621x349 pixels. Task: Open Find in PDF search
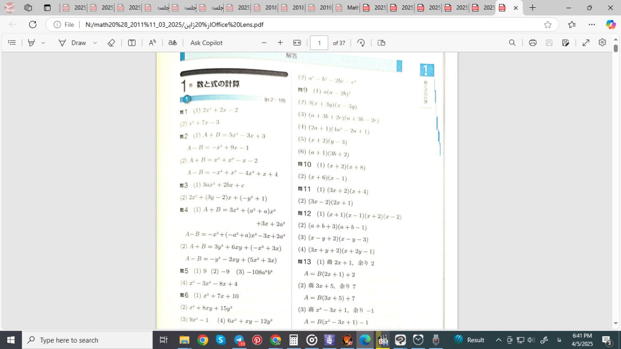pos(512,43)
